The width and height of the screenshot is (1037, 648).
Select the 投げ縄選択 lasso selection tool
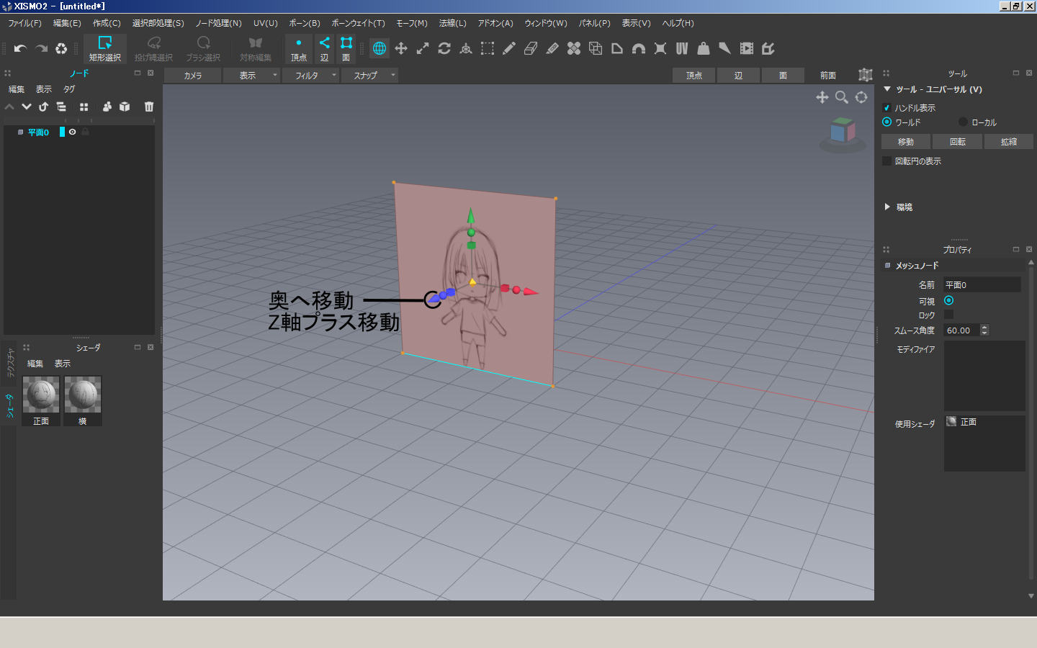pos(153,48)
